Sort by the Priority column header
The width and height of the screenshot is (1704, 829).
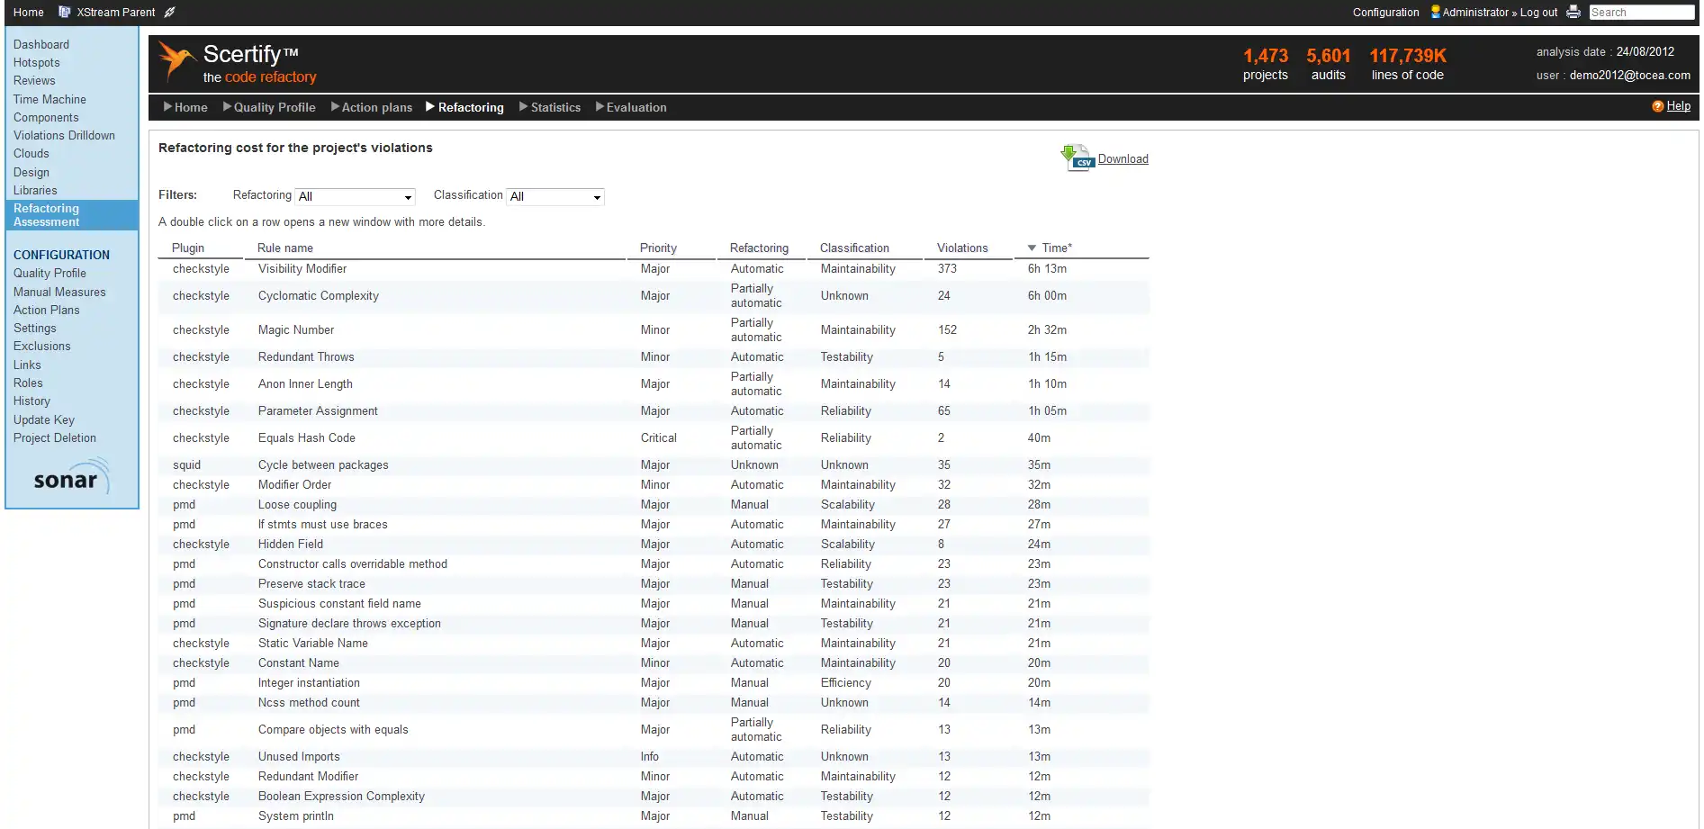click(658, 248)
